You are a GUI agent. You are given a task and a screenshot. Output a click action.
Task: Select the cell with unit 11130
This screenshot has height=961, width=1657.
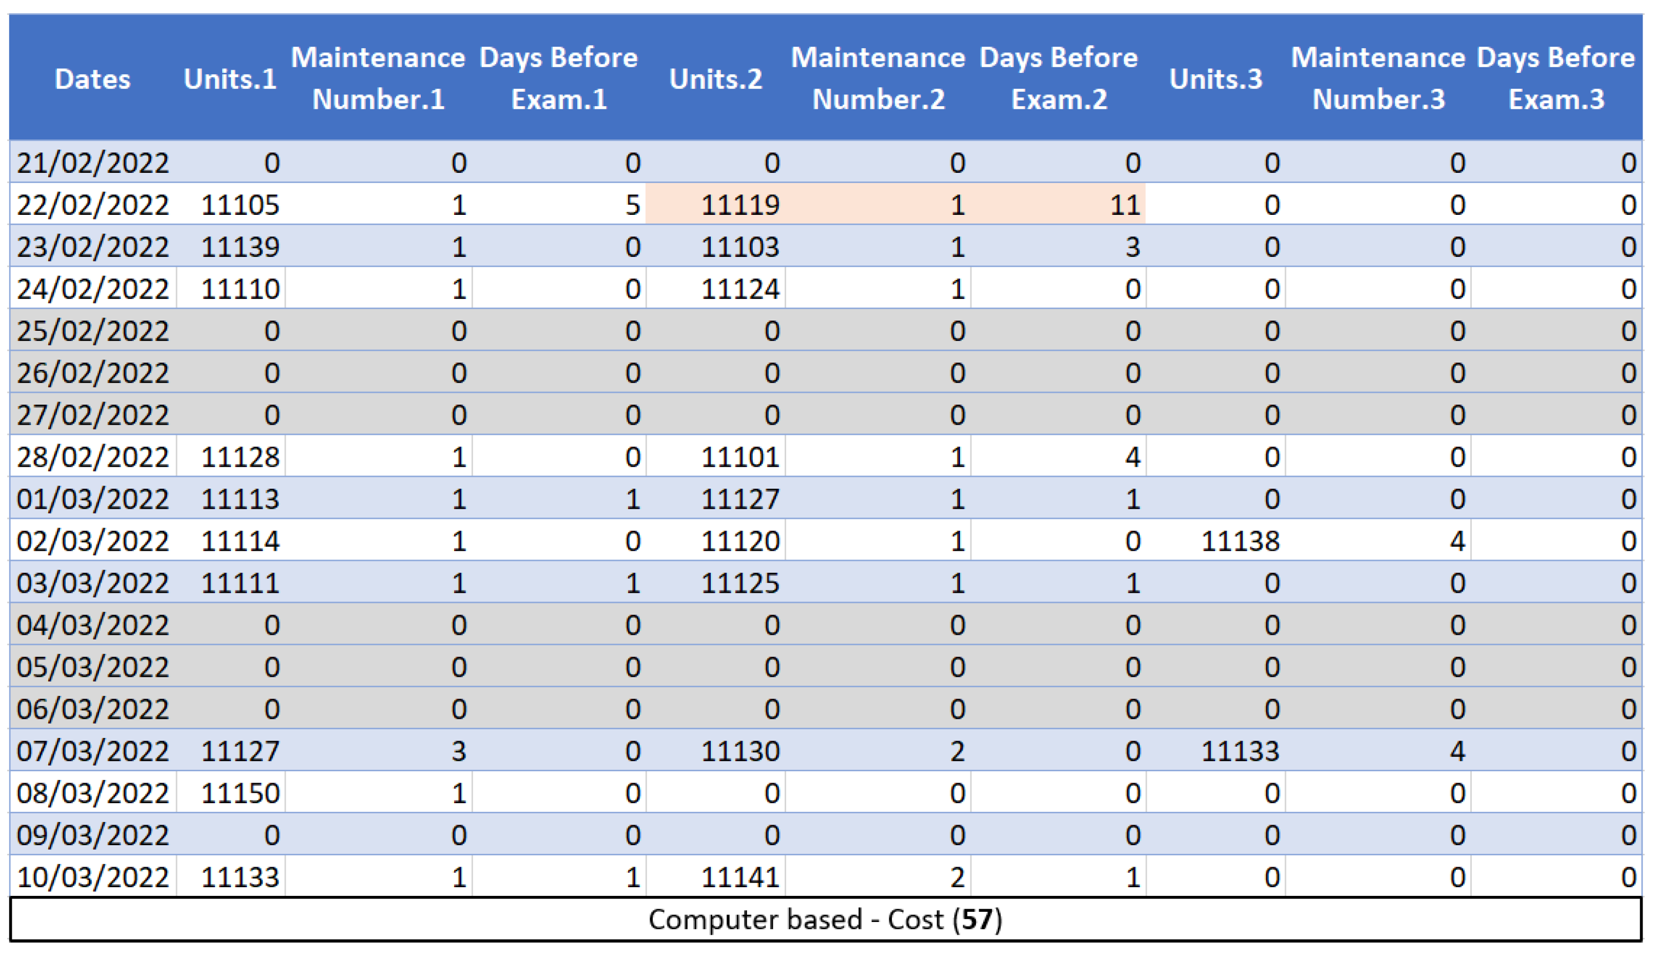click(740, 751)
